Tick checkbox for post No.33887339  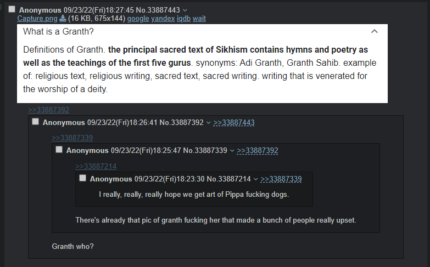pyautogui.click(x=59, y=150)
